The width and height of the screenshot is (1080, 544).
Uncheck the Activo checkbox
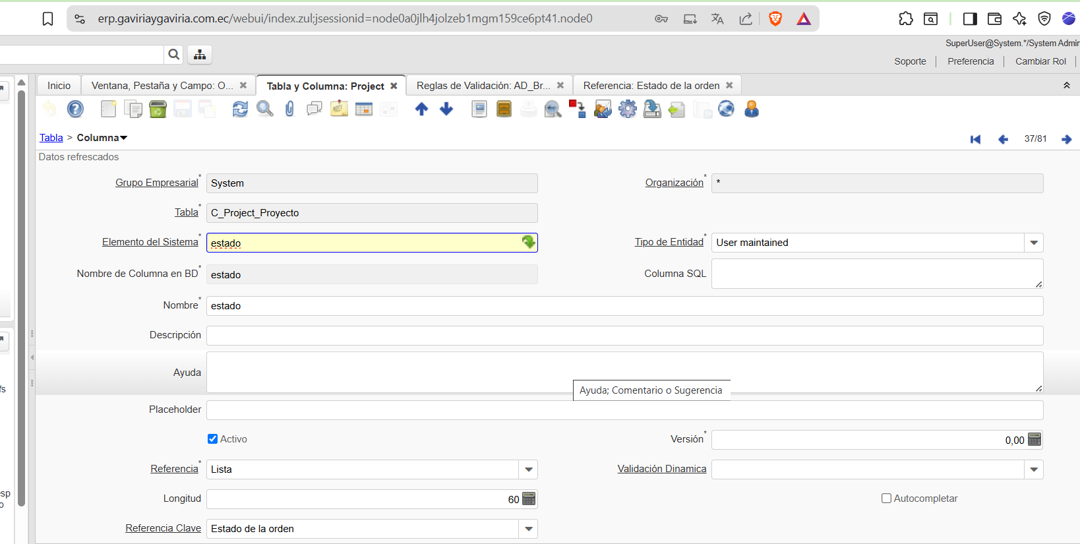pos(213,439)
